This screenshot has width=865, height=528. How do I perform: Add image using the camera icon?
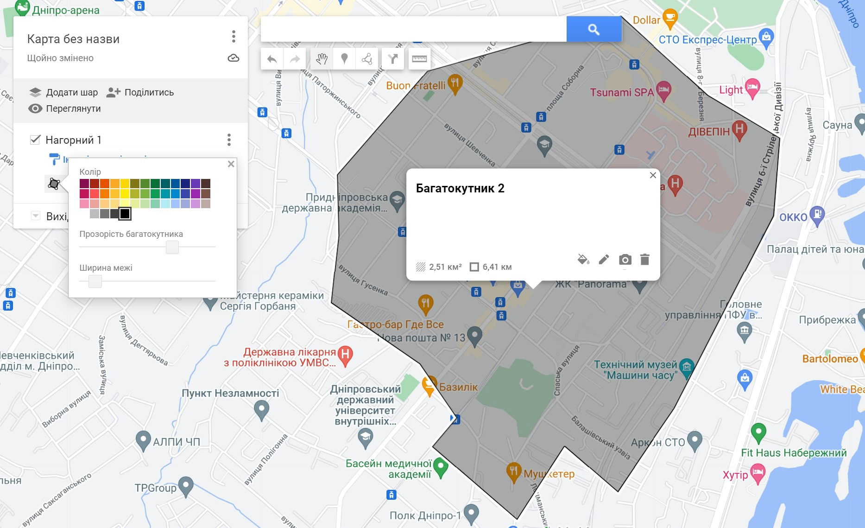[625, 260]
